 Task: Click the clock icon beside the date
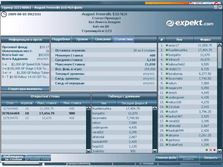point(4,14)
